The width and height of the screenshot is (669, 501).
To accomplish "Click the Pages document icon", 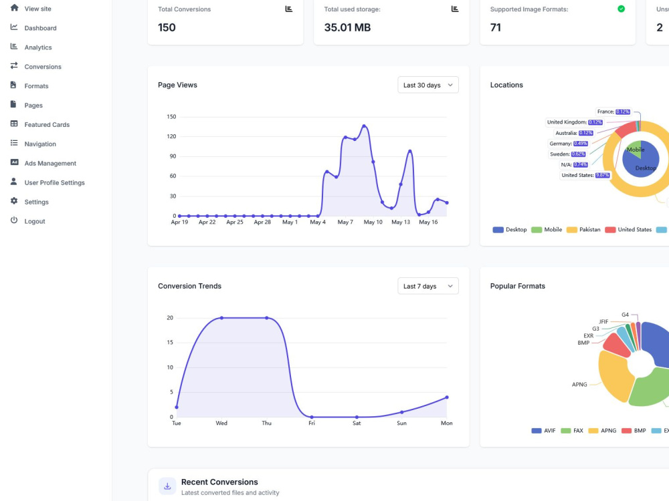I will pyautogui.click(x=13, y=104).
